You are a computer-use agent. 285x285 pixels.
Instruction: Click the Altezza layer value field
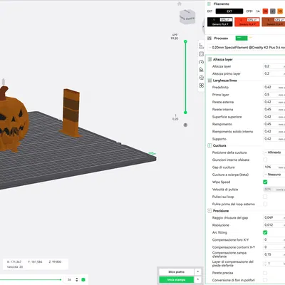point(274,66)
